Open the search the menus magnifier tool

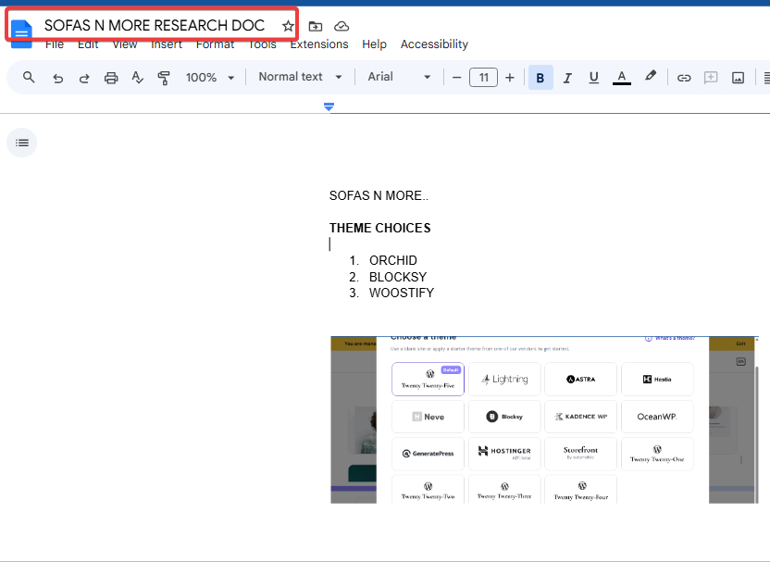coord(29,77)
